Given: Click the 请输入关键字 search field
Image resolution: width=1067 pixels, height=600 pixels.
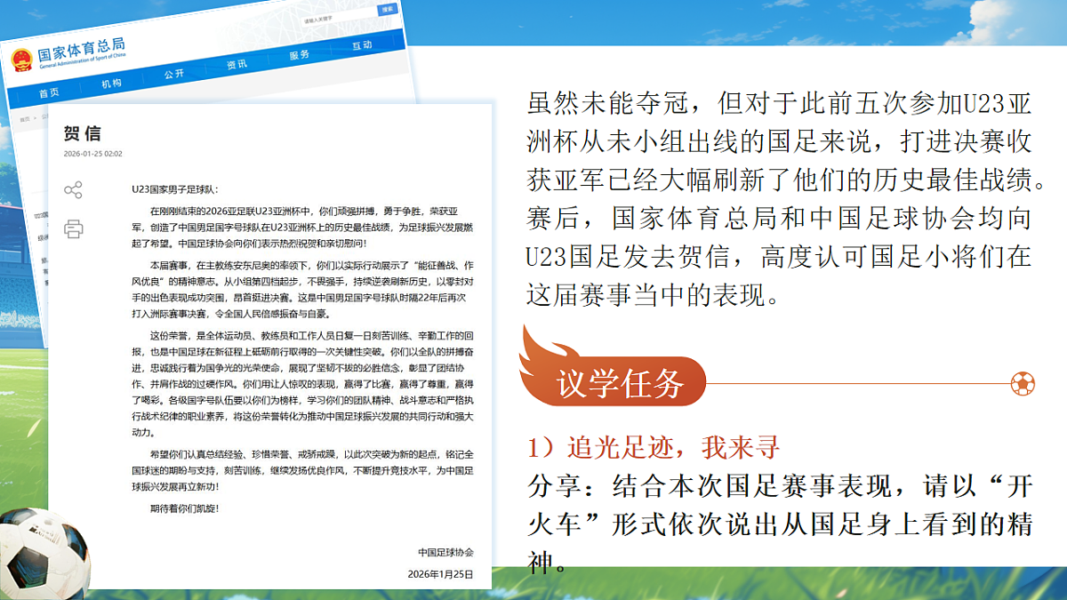Looking at the screenshot, I should [338, 18].
